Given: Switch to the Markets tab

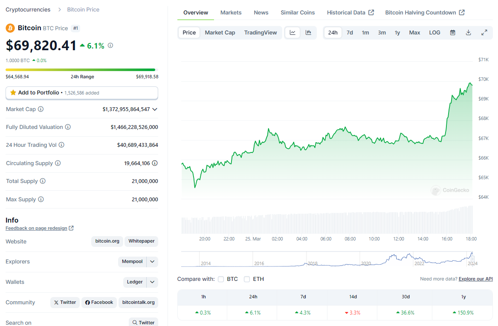Looking at the screenshot, I should pyautogui.click(x=231, y=13).
